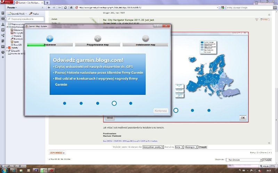Click the step 1 circle in Garmin updater
Screen dimensions: 278x173
[x=50, y=38]
